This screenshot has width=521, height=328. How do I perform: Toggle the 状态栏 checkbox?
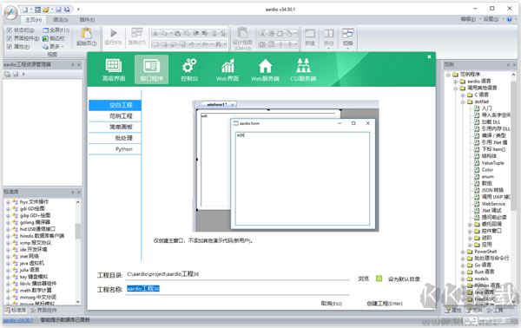10,30
